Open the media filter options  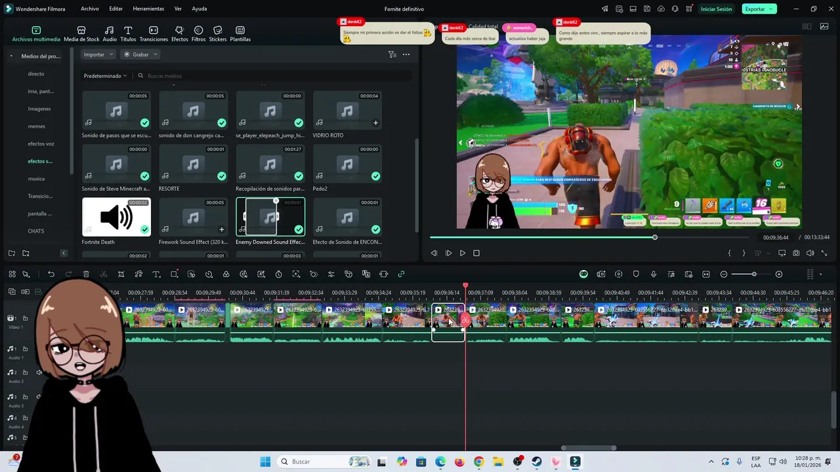pyautogui.click(x=392, y=54)
